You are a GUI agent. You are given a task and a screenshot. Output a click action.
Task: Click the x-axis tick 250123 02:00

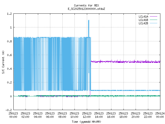click(26, 115)
